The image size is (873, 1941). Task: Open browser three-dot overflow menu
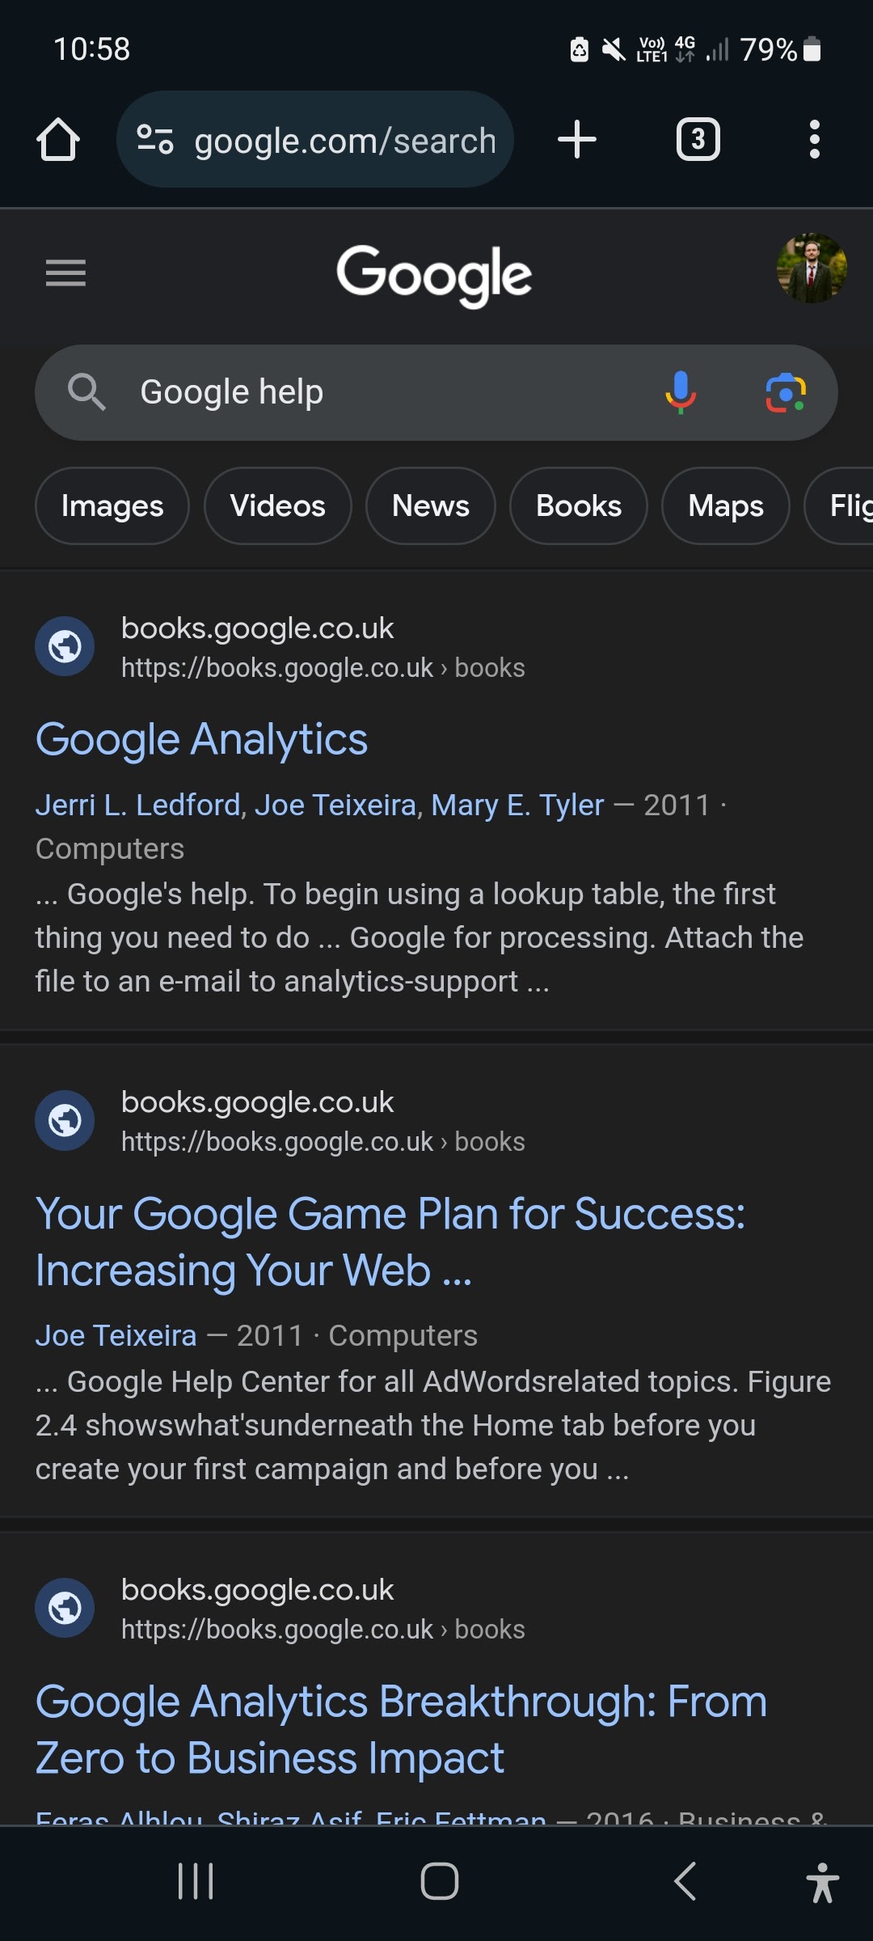(x=814, y=139)
